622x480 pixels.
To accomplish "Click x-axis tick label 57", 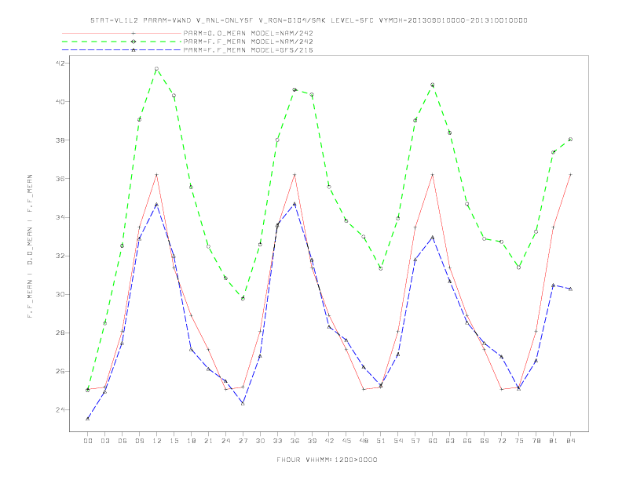I will pyautogui.click(x=415, y=441).
